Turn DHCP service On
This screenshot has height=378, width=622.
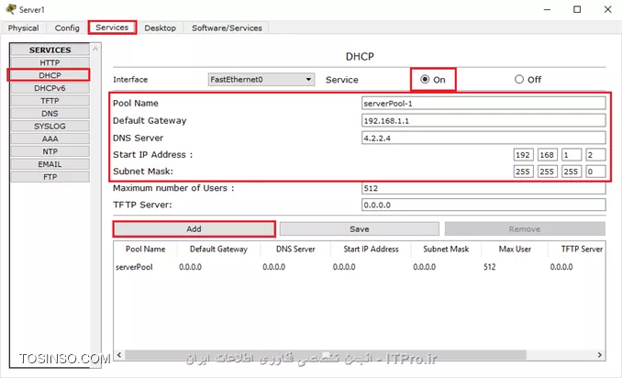[x=425, y=79]
